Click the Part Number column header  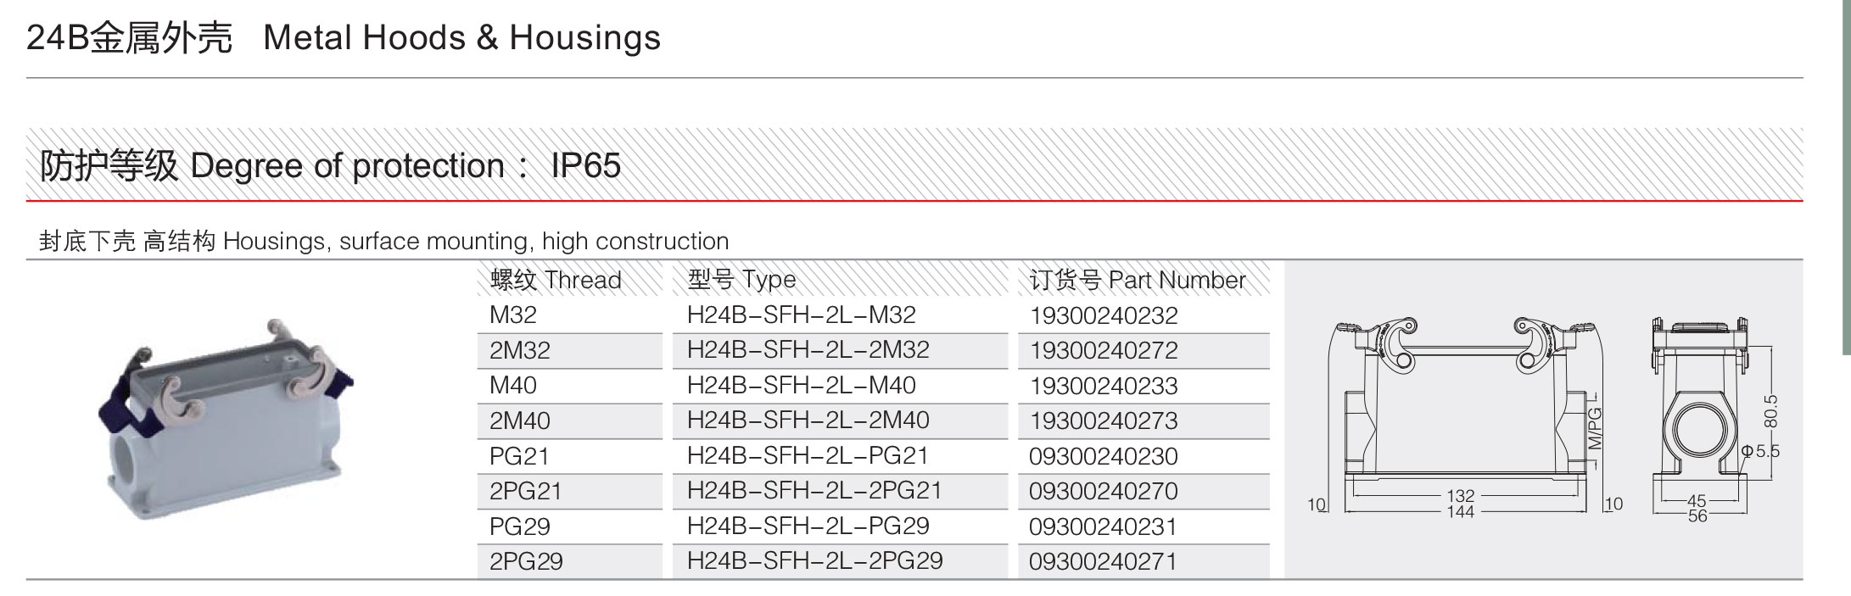pyautogui.click(x=1137, y=280)
